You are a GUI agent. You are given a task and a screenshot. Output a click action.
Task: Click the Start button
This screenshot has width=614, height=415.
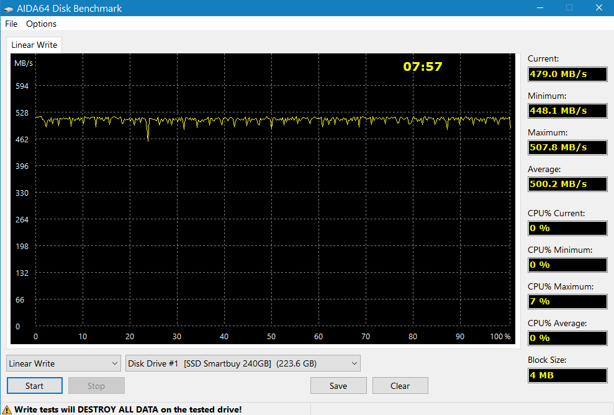pyautogui.click(x=35, y=386)
